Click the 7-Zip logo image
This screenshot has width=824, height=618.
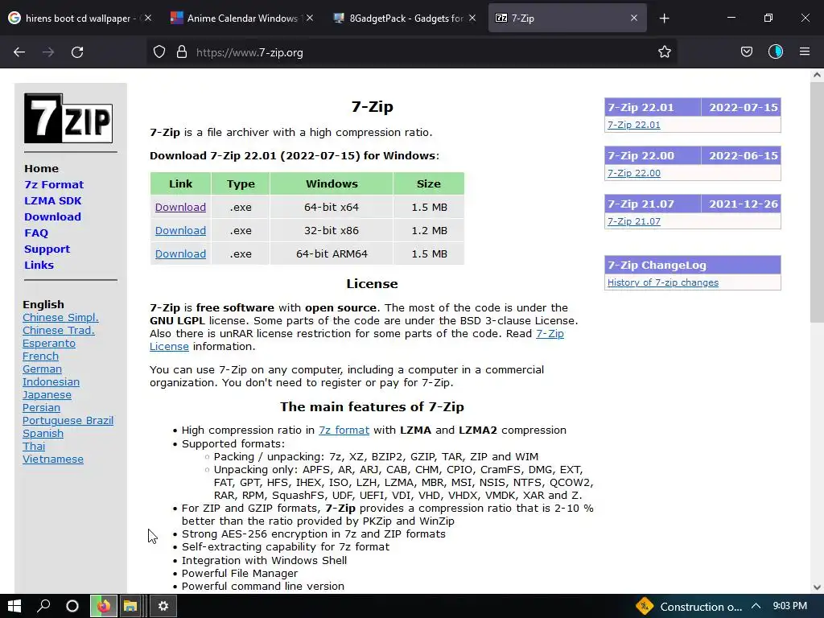(68, 118)
